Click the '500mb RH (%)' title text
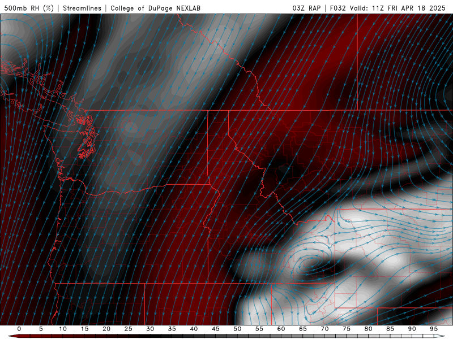Viewport: 453px width, 339px height. pyautogui.click(x=29, y=8)
